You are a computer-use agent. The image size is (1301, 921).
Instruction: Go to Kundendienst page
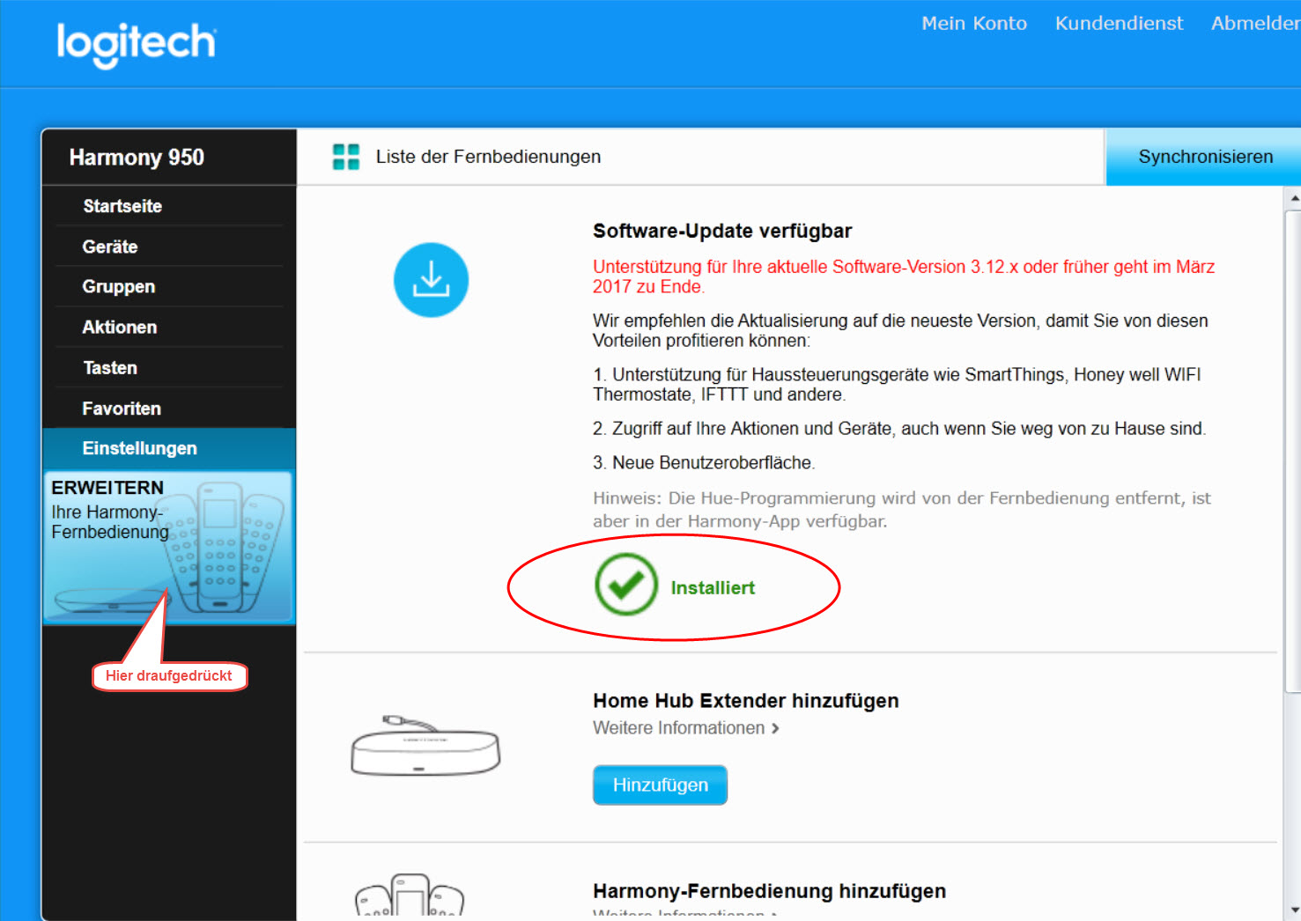(1119, 24)
